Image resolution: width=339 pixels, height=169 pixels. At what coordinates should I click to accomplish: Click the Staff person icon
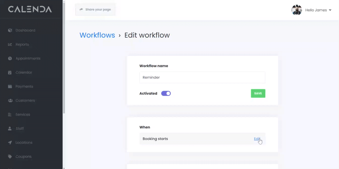10,129
